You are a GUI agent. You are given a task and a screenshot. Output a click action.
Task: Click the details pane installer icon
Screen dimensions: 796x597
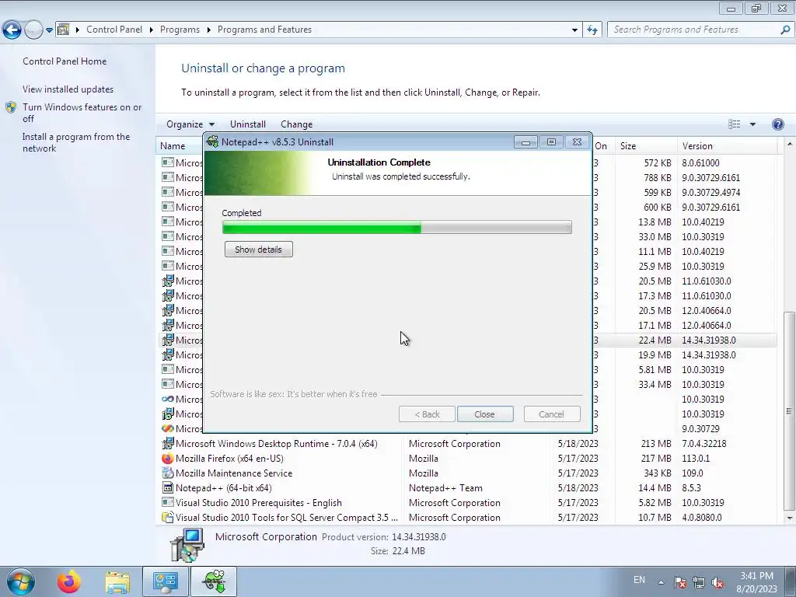pyautogui.click(x=187, y=545)
